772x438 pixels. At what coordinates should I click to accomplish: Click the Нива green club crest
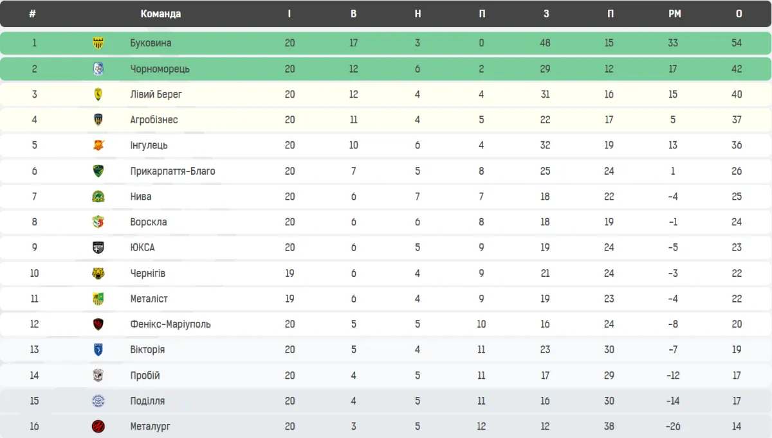pos(98,197)
